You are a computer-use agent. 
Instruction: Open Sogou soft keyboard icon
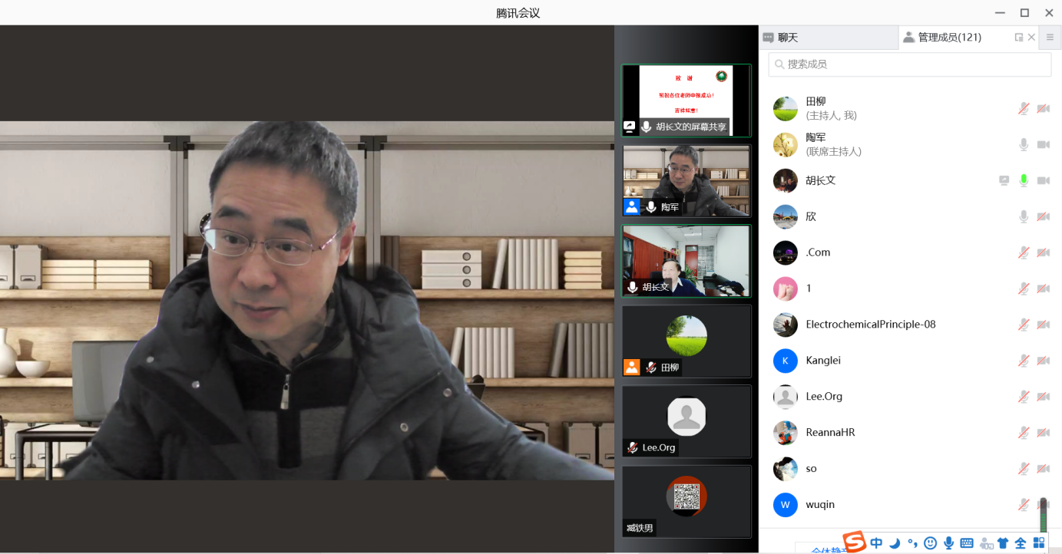[x=967, y=543]
